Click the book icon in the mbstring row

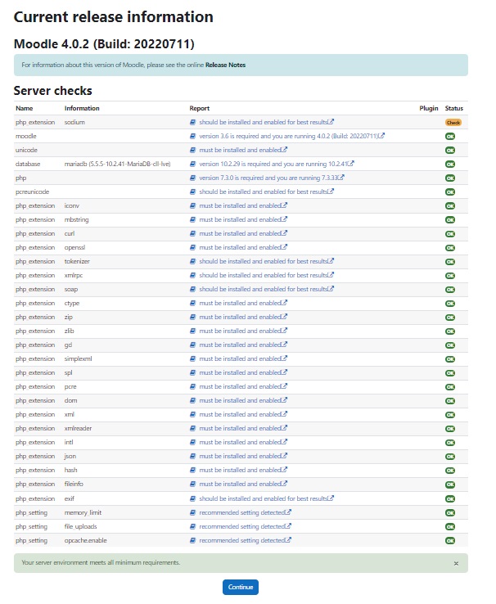point(192,219)
